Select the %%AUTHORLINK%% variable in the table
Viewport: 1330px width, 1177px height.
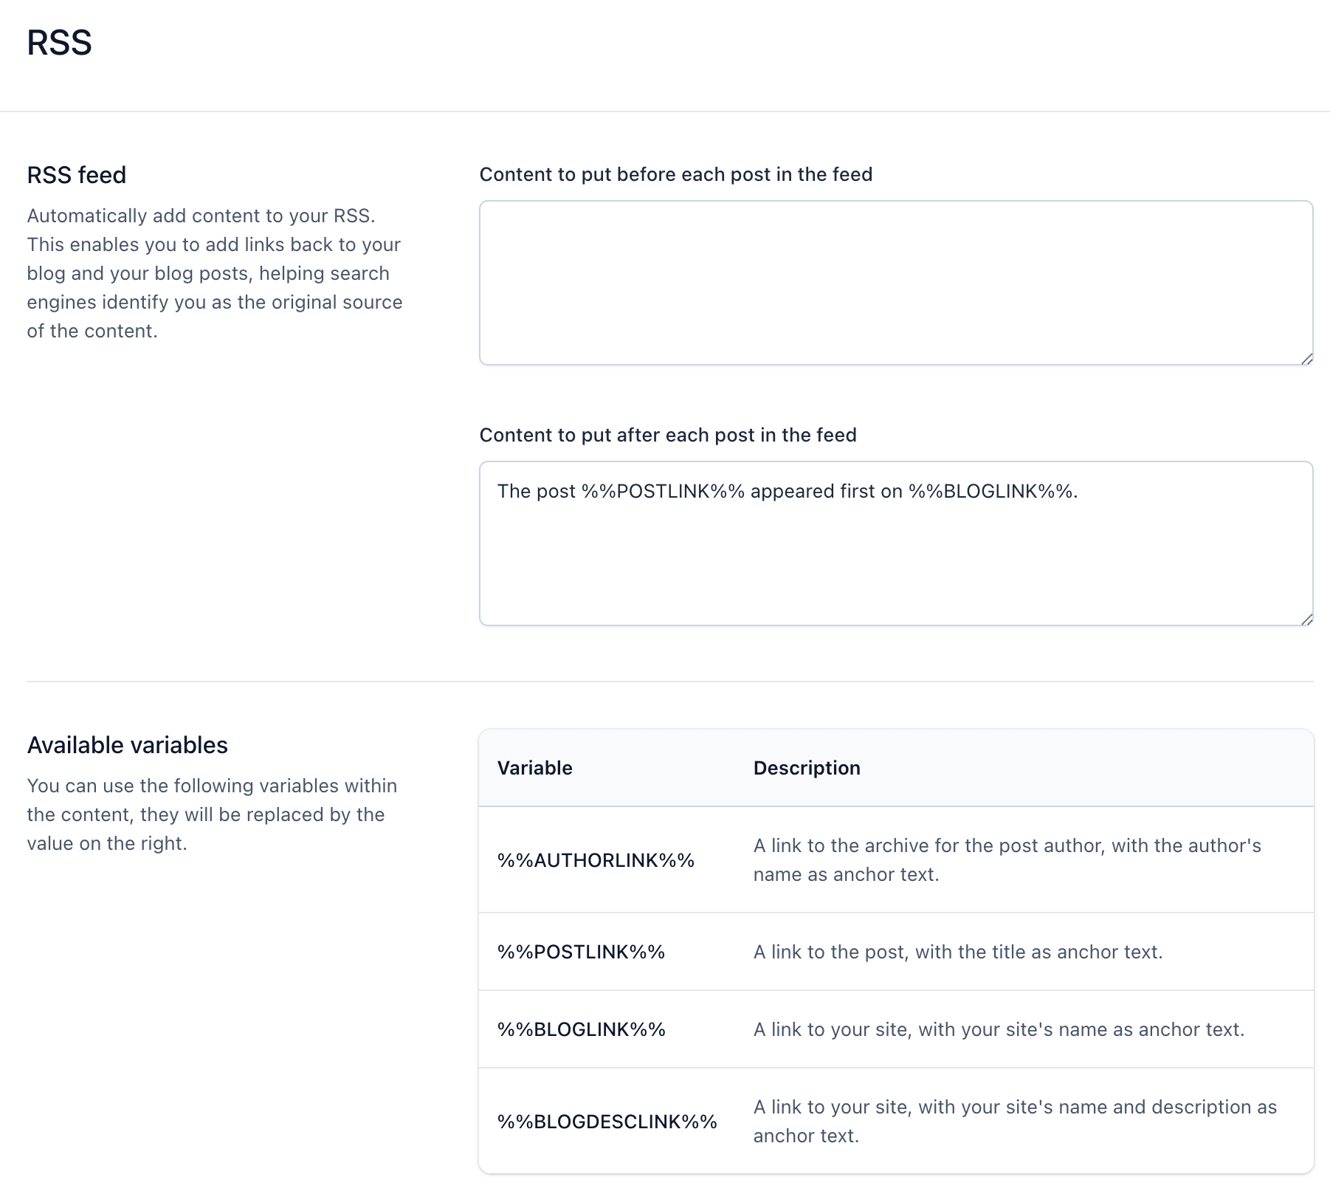[597, 859]
